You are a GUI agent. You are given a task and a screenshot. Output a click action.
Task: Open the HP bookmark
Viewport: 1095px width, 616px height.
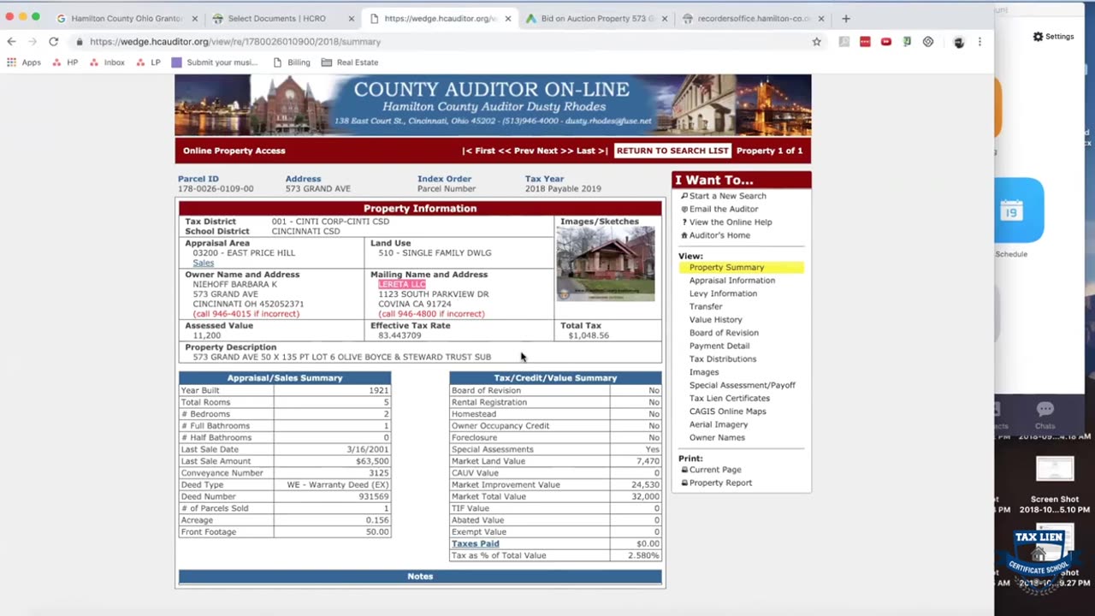[65, 62]
